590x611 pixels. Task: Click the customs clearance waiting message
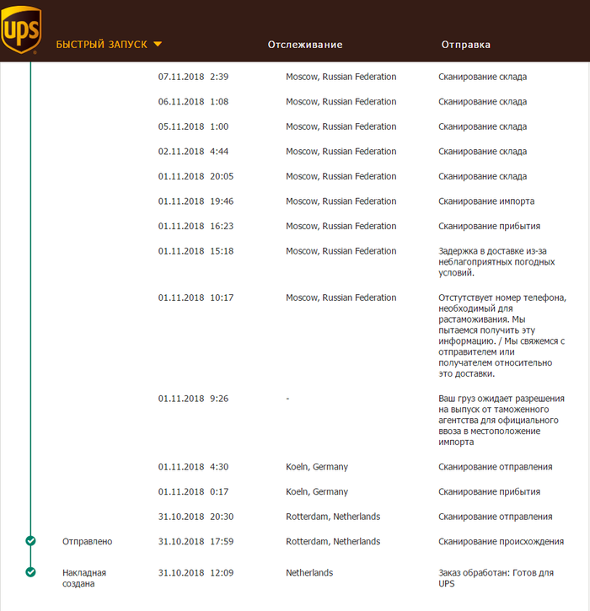point(499,419)
